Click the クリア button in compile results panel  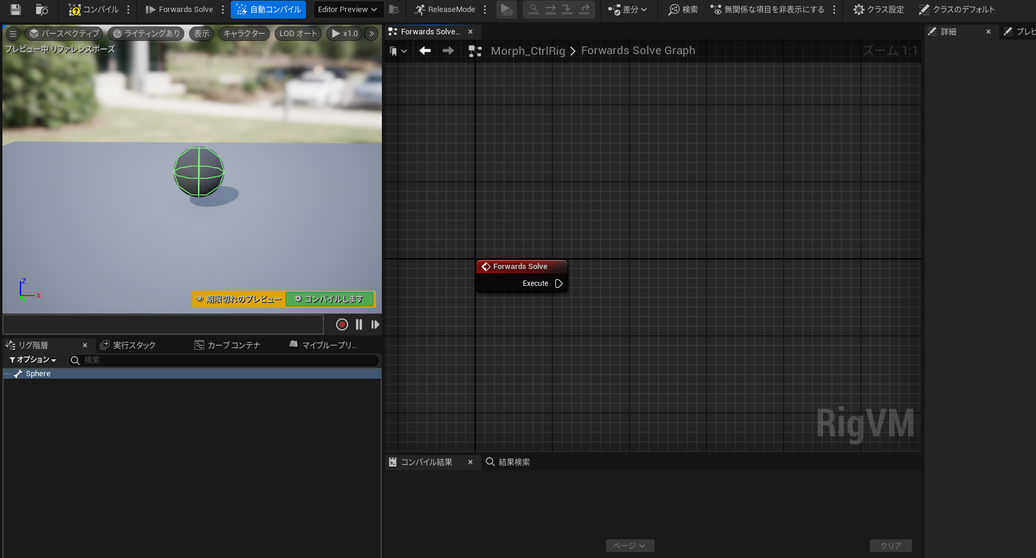click(x=890, y=545)
